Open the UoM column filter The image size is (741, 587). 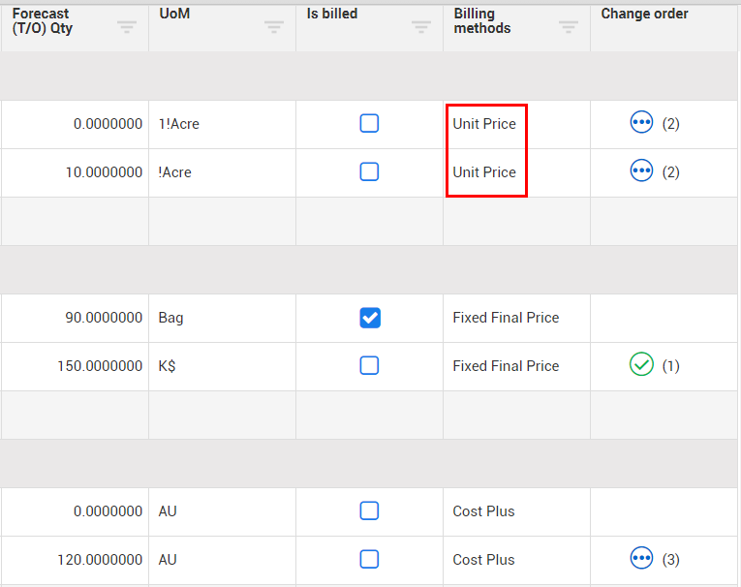tap(274, 27)
